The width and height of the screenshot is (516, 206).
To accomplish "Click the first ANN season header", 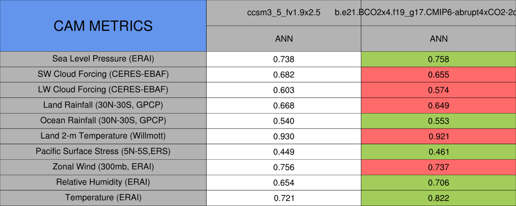I will pos(284,39).
